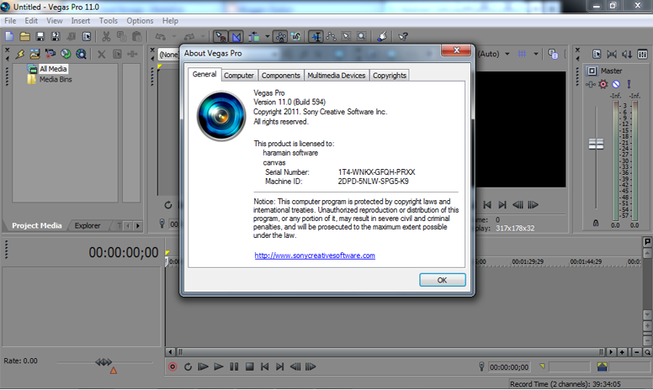The image size is (653, 390).
Task: Open the Options menu
Action: click(140, 21)
